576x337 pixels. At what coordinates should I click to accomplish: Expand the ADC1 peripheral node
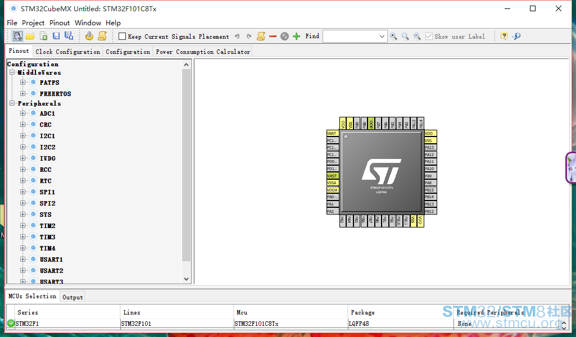click(x=23, y=113)
